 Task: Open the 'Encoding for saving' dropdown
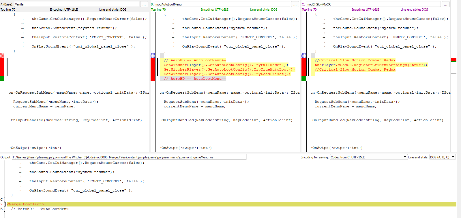(368, 157)
